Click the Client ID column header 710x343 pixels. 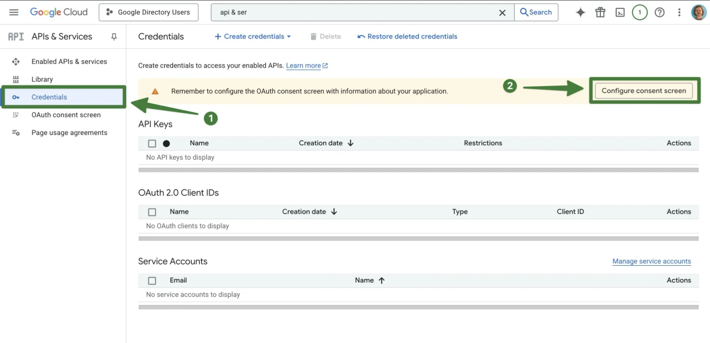click(570, 212)
